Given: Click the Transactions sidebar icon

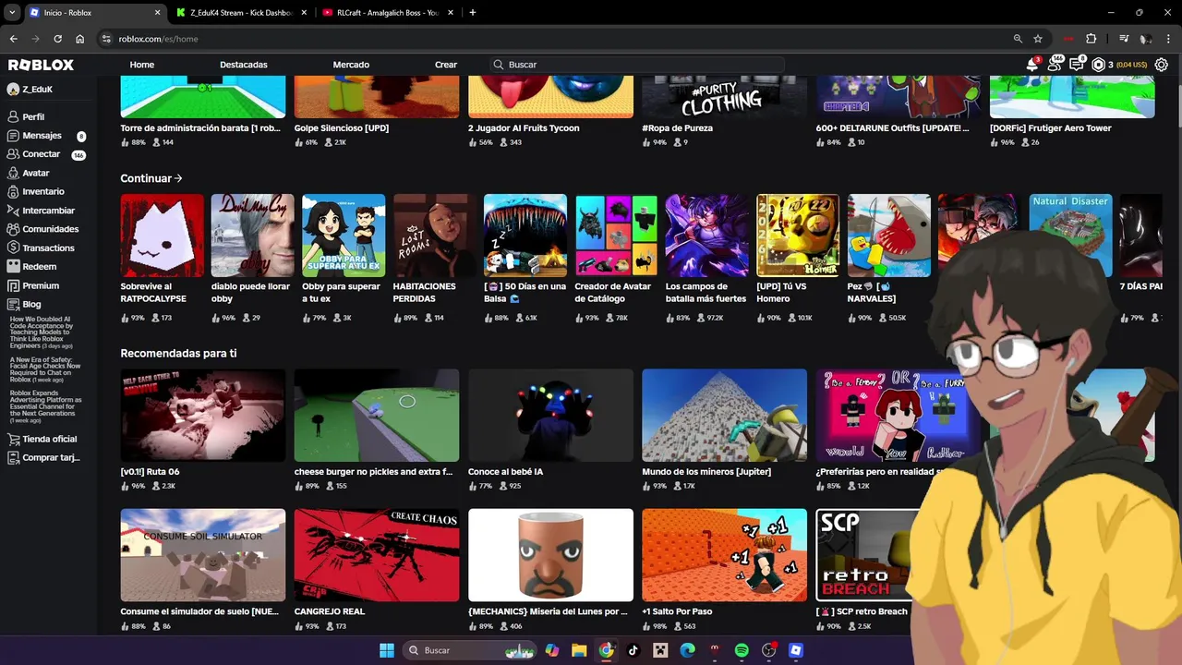Looking at the screenshot, I should [x=13, y=248].
